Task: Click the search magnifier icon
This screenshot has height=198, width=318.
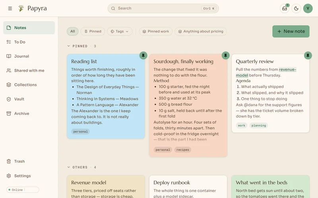Action: [x=113, y=8]
